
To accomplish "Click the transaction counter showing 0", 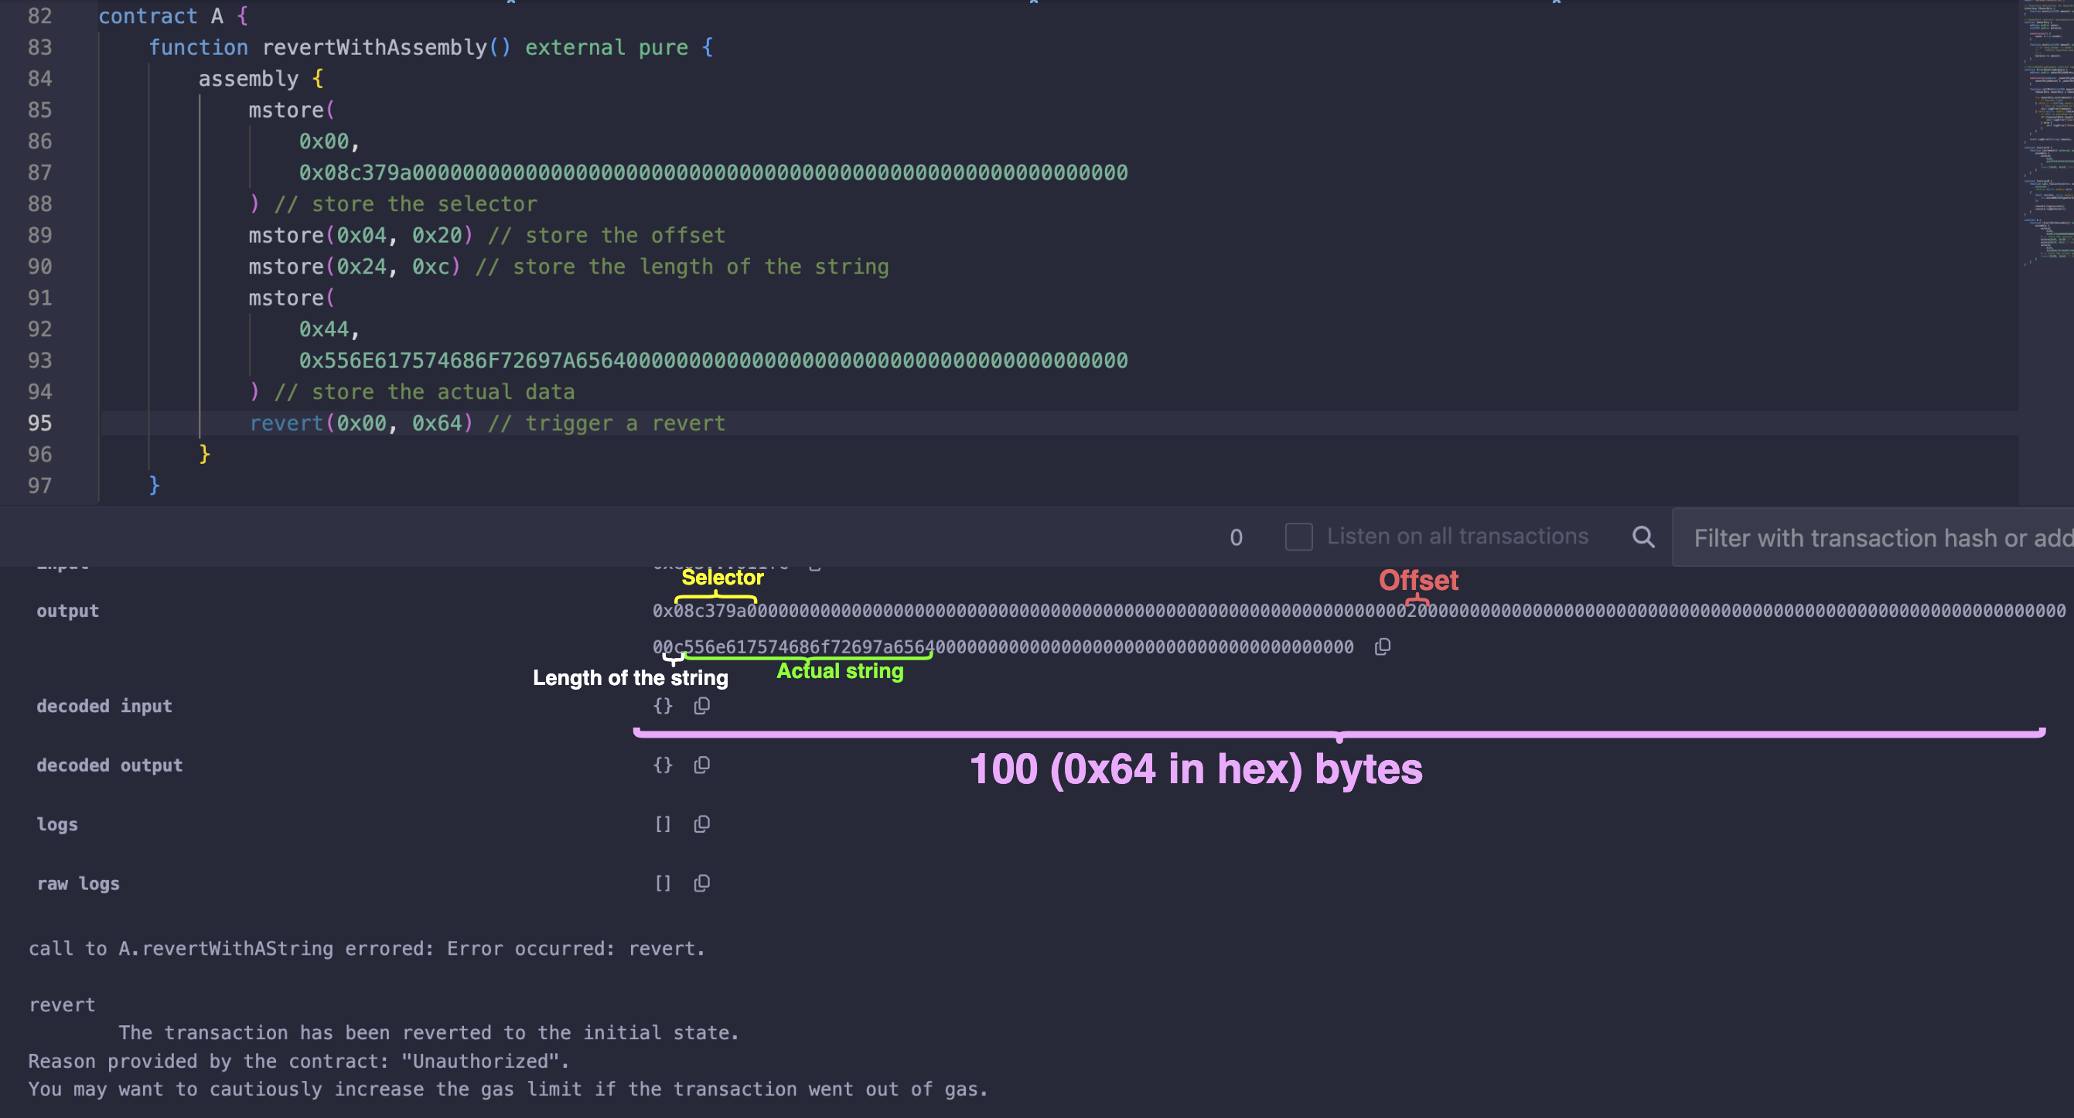I will 1237,536.
